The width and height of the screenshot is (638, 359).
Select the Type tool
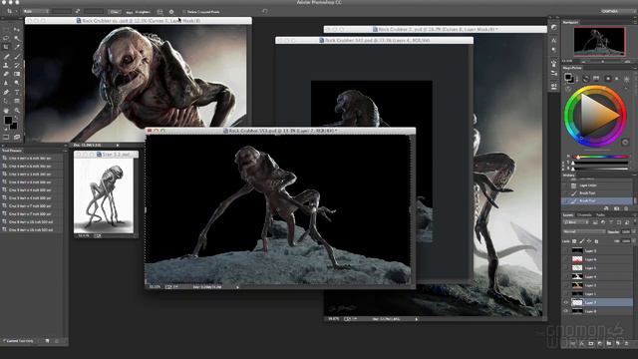pyautogui.click(x=17, y=92)
